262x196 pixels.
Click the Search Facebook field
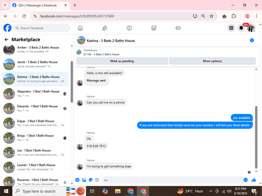(x=42, y=28)
